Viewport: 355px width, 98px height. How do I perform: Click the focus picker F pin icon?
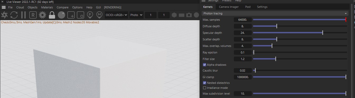click(x=90, y=15)
